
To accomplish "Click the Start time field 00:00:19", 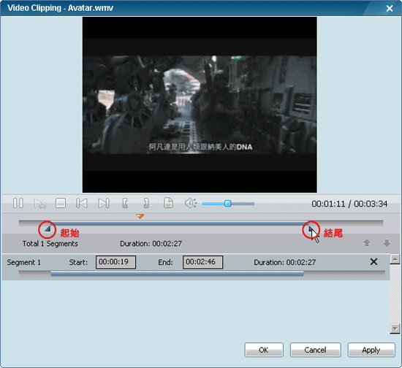I will pos(115,262).
